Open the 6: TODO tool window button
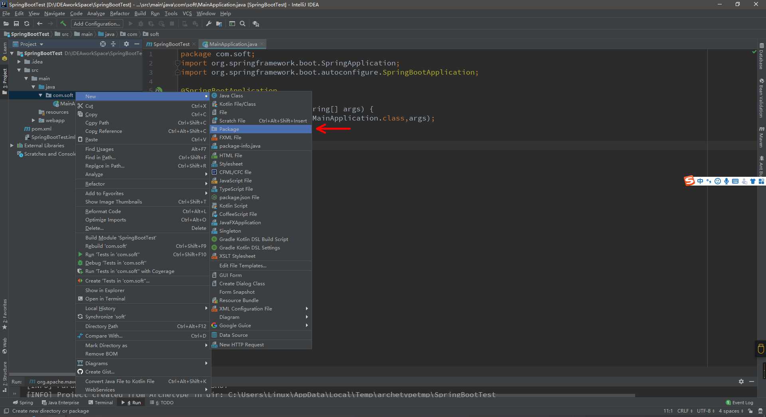 [162, 403]
